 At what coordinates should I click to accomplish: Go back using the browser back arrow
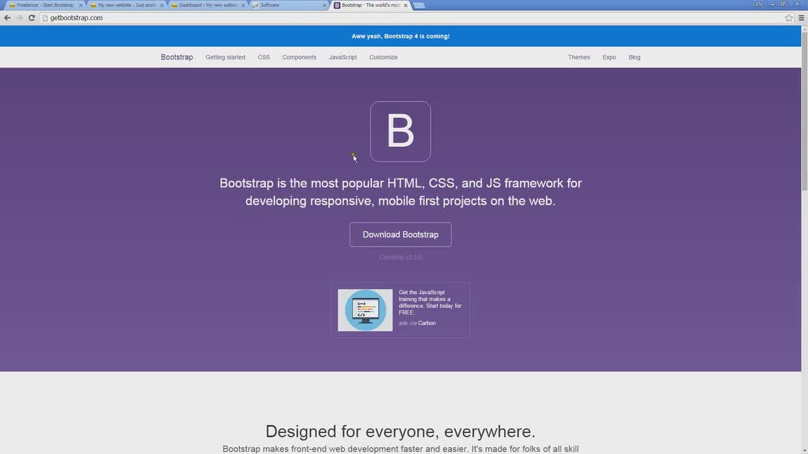(8, 18)
